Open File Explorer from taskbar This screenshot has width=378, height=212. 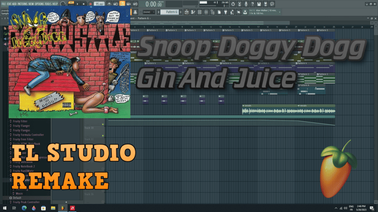click(53, 208)
